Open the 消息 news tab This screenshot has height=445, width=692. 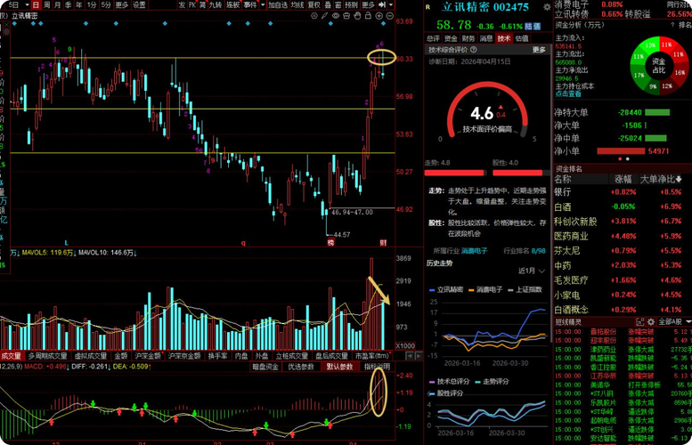tap(486, 38)
